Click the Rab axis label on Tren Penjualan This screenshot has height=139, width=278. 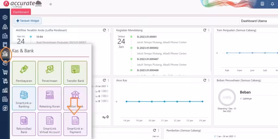point(227,70)
